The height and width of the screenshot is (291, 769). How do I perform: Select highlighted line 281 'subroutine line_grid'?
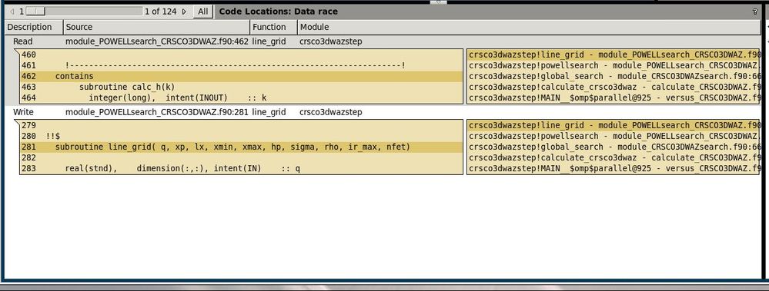click(241, 147)
